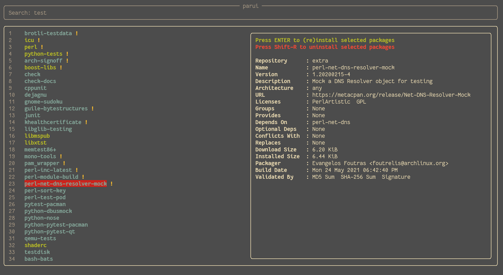Viewport: 503px width, 275px height.
Task: Click the Depends On value perl-net-dns
Action: (331, 122)
